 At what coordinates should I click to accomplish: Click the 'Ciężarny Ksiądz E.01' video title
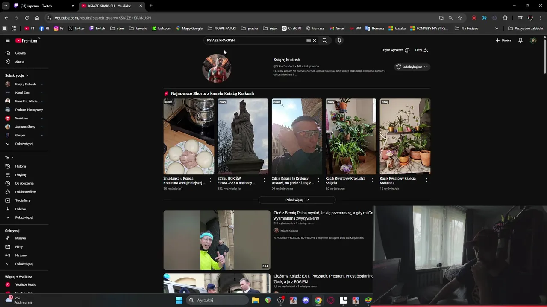[323, 279]
